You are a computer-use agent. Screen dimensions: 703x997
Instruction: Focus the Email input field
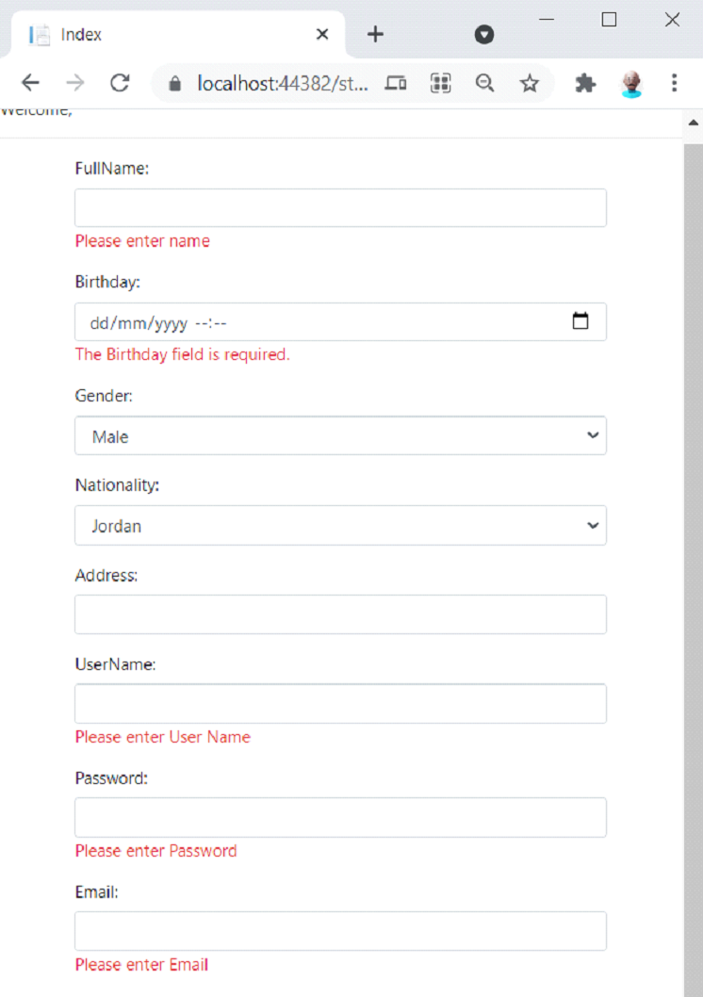(x=341, y=931)
